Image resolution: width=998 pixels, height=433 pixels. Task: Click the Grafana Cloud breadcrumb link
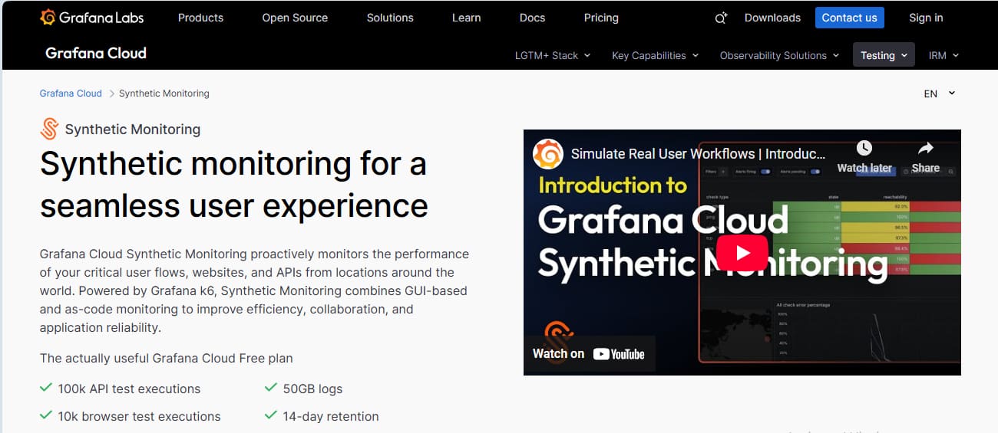(71, 93)
